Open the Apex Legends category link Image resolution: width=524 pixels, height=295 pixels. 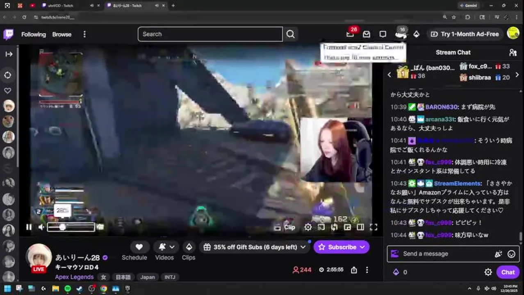pos(74,277)
